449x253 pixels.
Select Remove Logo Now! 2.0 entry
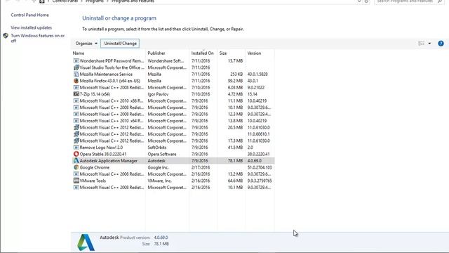(101, 148)
